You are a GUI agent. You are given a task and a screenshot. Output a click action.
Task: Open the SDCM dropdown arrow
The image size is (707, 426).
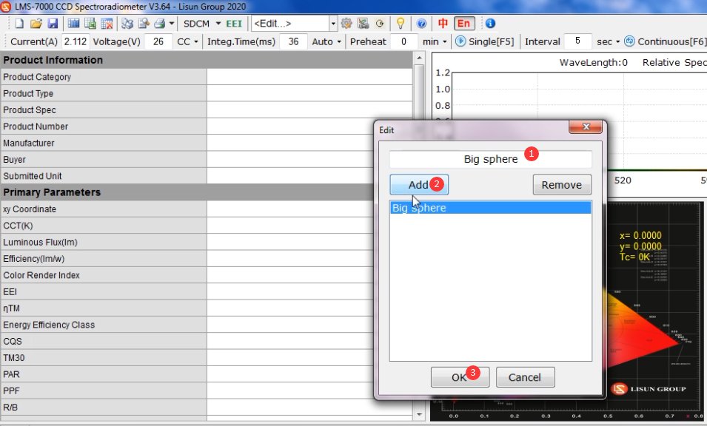[x=218, y=24]
